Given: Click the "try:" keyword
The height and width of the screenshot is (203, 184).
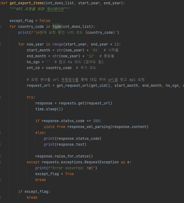Looking at the screenshot, I should tap(31, 97).
